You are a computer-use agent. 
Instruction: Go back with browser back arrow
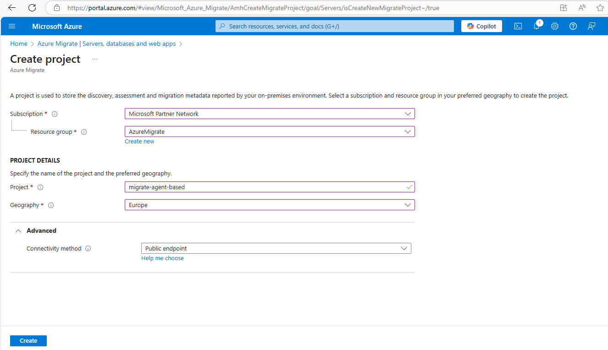pos(12,8)
